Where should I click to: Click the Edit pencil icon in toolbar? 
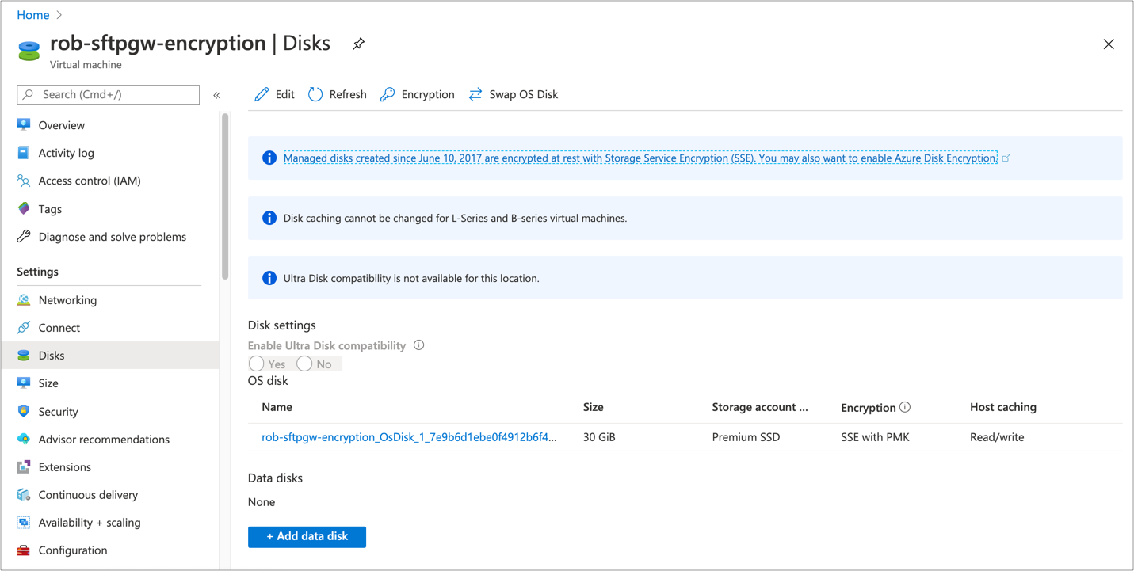pyautogui.click(x=262, y=94)
